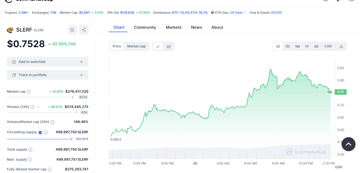The image size is (360, 173).
Task: Switch to candlestick chart view icon
Action: pyautogui.click(x=169, y=46)
